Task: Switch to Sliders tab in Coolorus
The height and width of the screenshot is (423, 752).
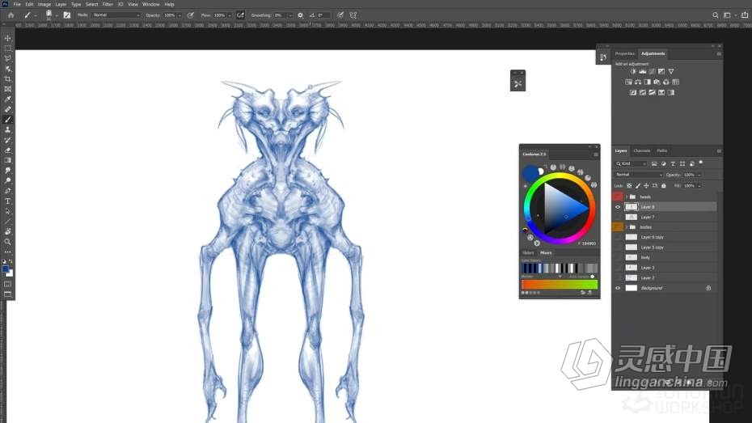Action: 528,252
